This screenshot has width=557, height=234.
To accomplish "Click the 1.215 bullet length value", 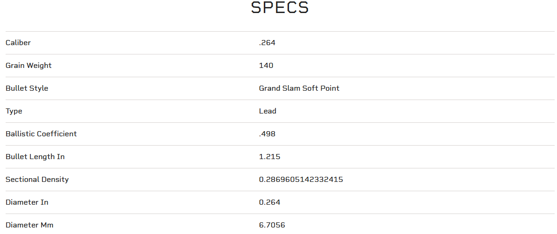I will pos(269,156).
